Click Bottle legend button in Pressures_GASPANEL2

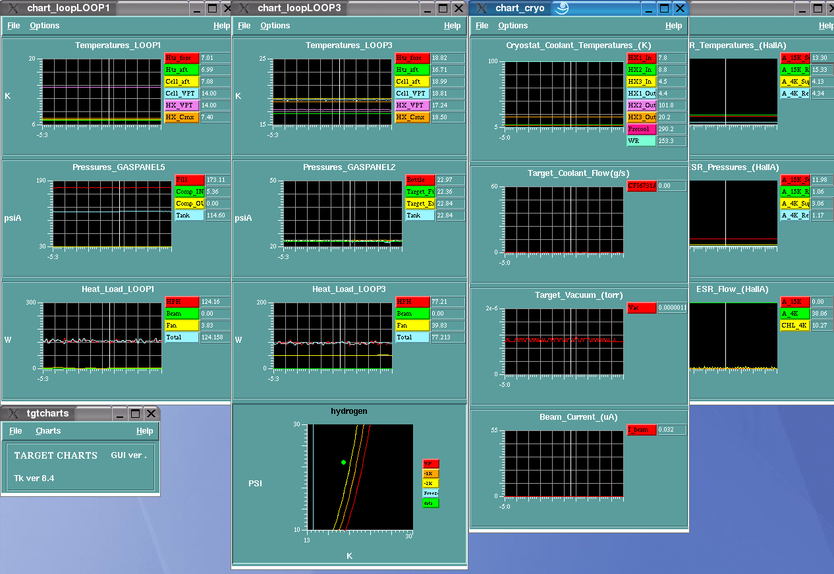coord(421,180)
